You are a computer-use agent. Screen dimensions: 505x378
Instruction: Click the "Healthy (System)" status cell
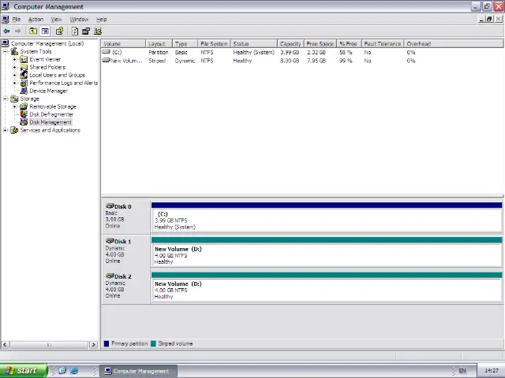coord(254,52)
